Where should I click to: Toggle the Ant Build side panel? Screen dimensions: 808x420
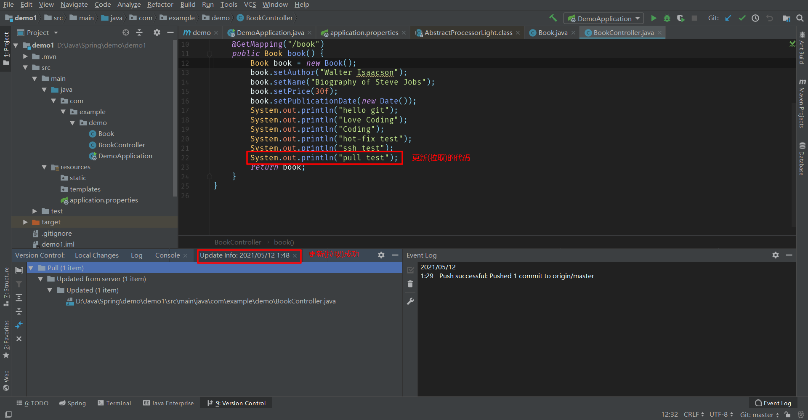click(x=802, y=48)
